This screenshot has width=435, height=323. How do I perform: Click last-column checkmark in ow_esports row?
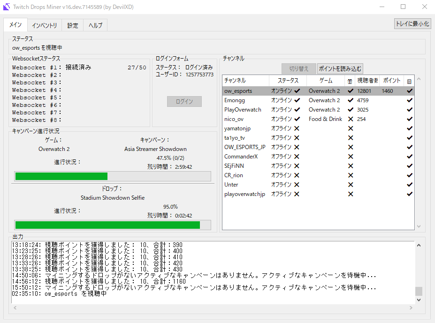[x=410, y=90]
